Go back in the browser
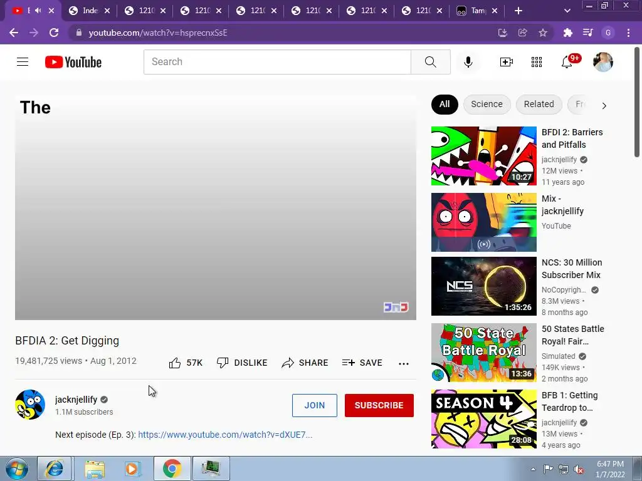The width and height of the screenshot is (642, 481). tap(14, 33)
